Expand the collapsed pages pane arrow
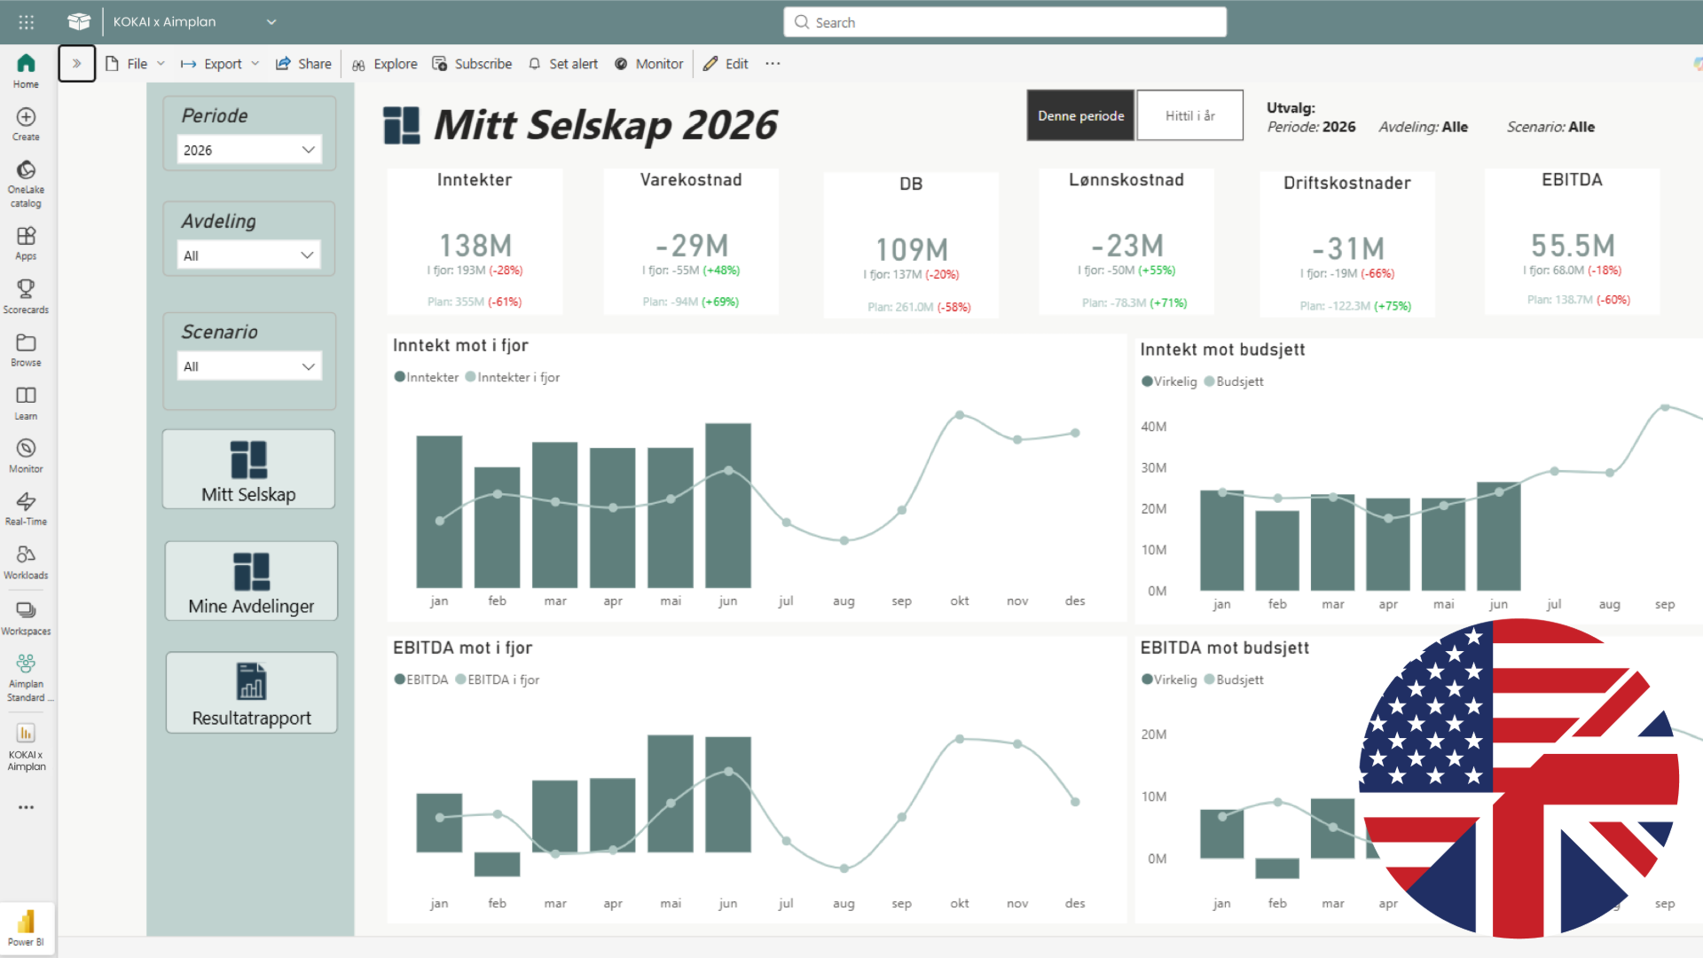Screen dimensions: 1703x958 point(77,64)
